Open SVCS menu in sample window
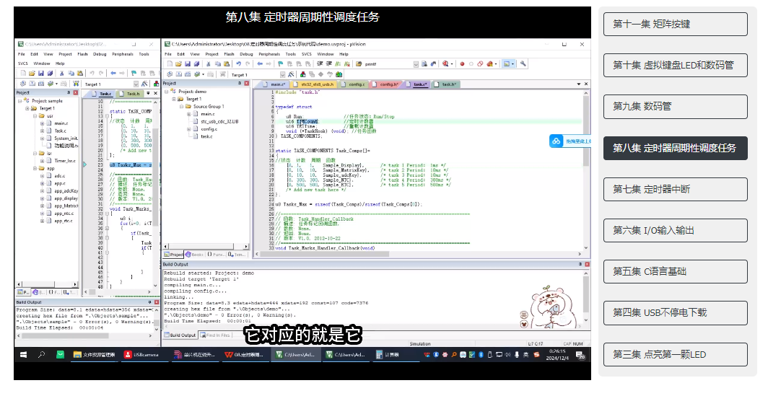Screen dimensions: 768x396 coord(23,63)
